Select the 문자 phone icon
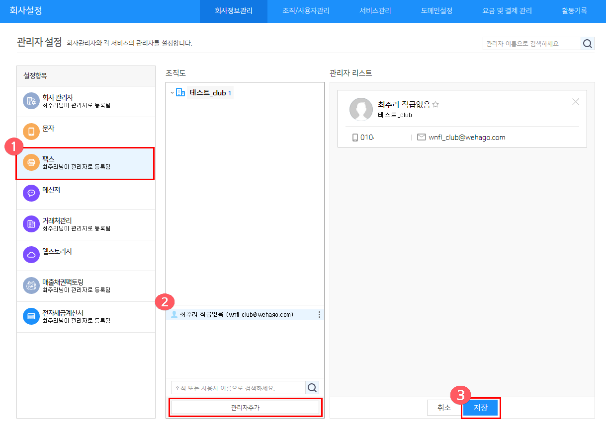 tap(31, 132)
